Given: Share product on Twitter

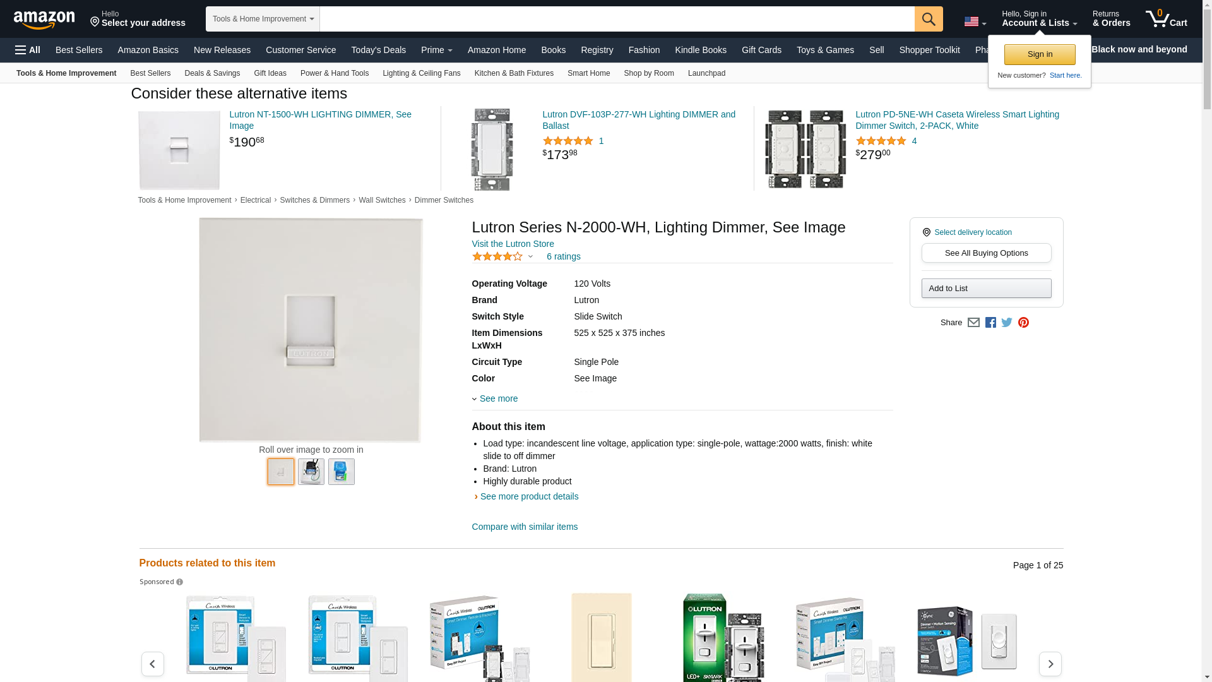Looking at the screenshot, I should click(x=1007, y=323).
